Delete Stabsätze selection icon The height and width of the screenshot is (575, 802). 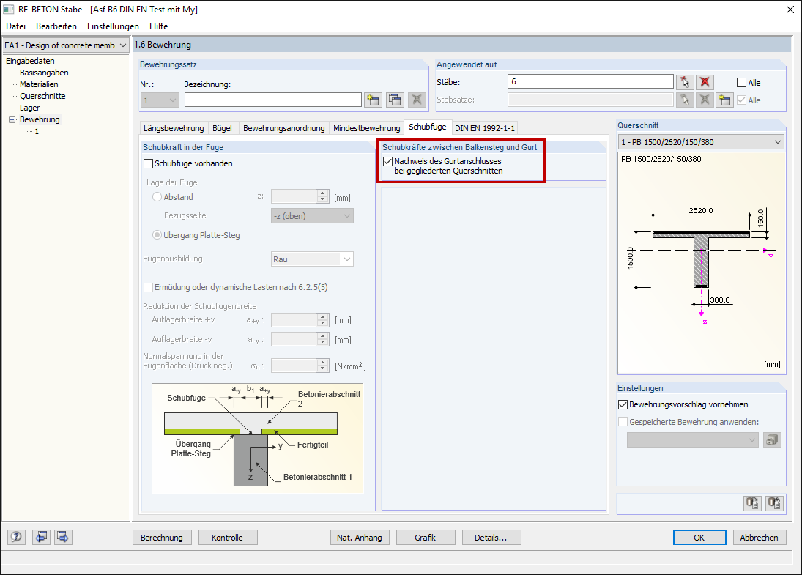tap(705, 100)
